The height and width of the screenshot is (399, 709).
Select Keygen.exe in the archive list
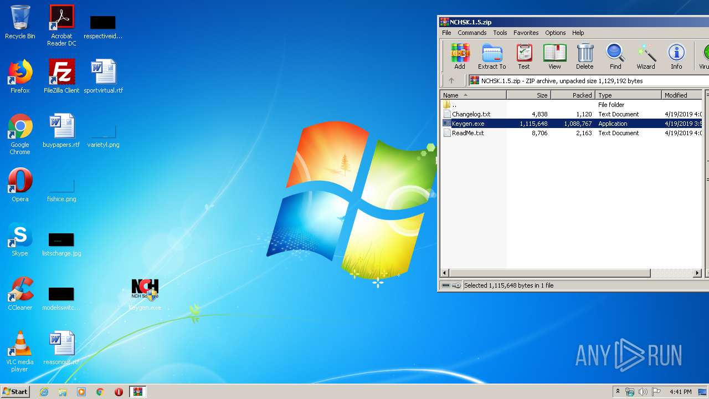(x=572, y=124)
